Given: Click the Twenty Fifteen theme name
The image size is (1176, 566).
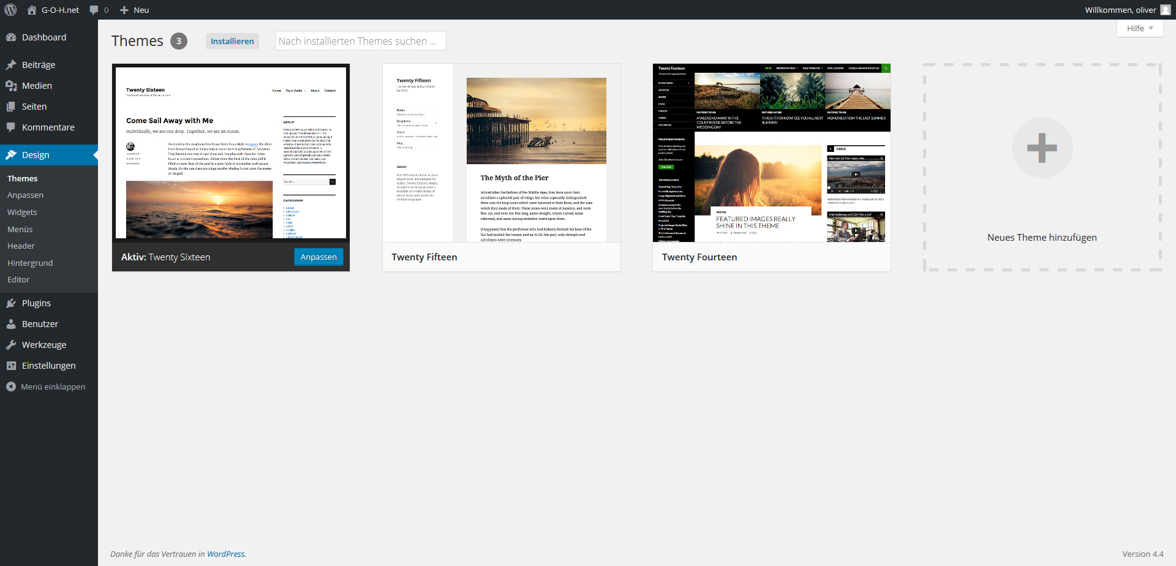Looking at the screenshot, I should [x=424, y=257].
